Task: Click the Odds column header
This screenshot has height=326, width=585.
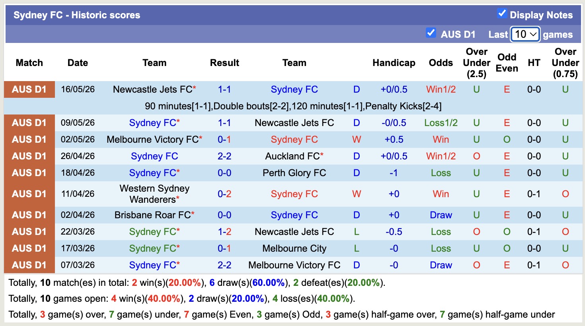Action: [x=441, y=63]
